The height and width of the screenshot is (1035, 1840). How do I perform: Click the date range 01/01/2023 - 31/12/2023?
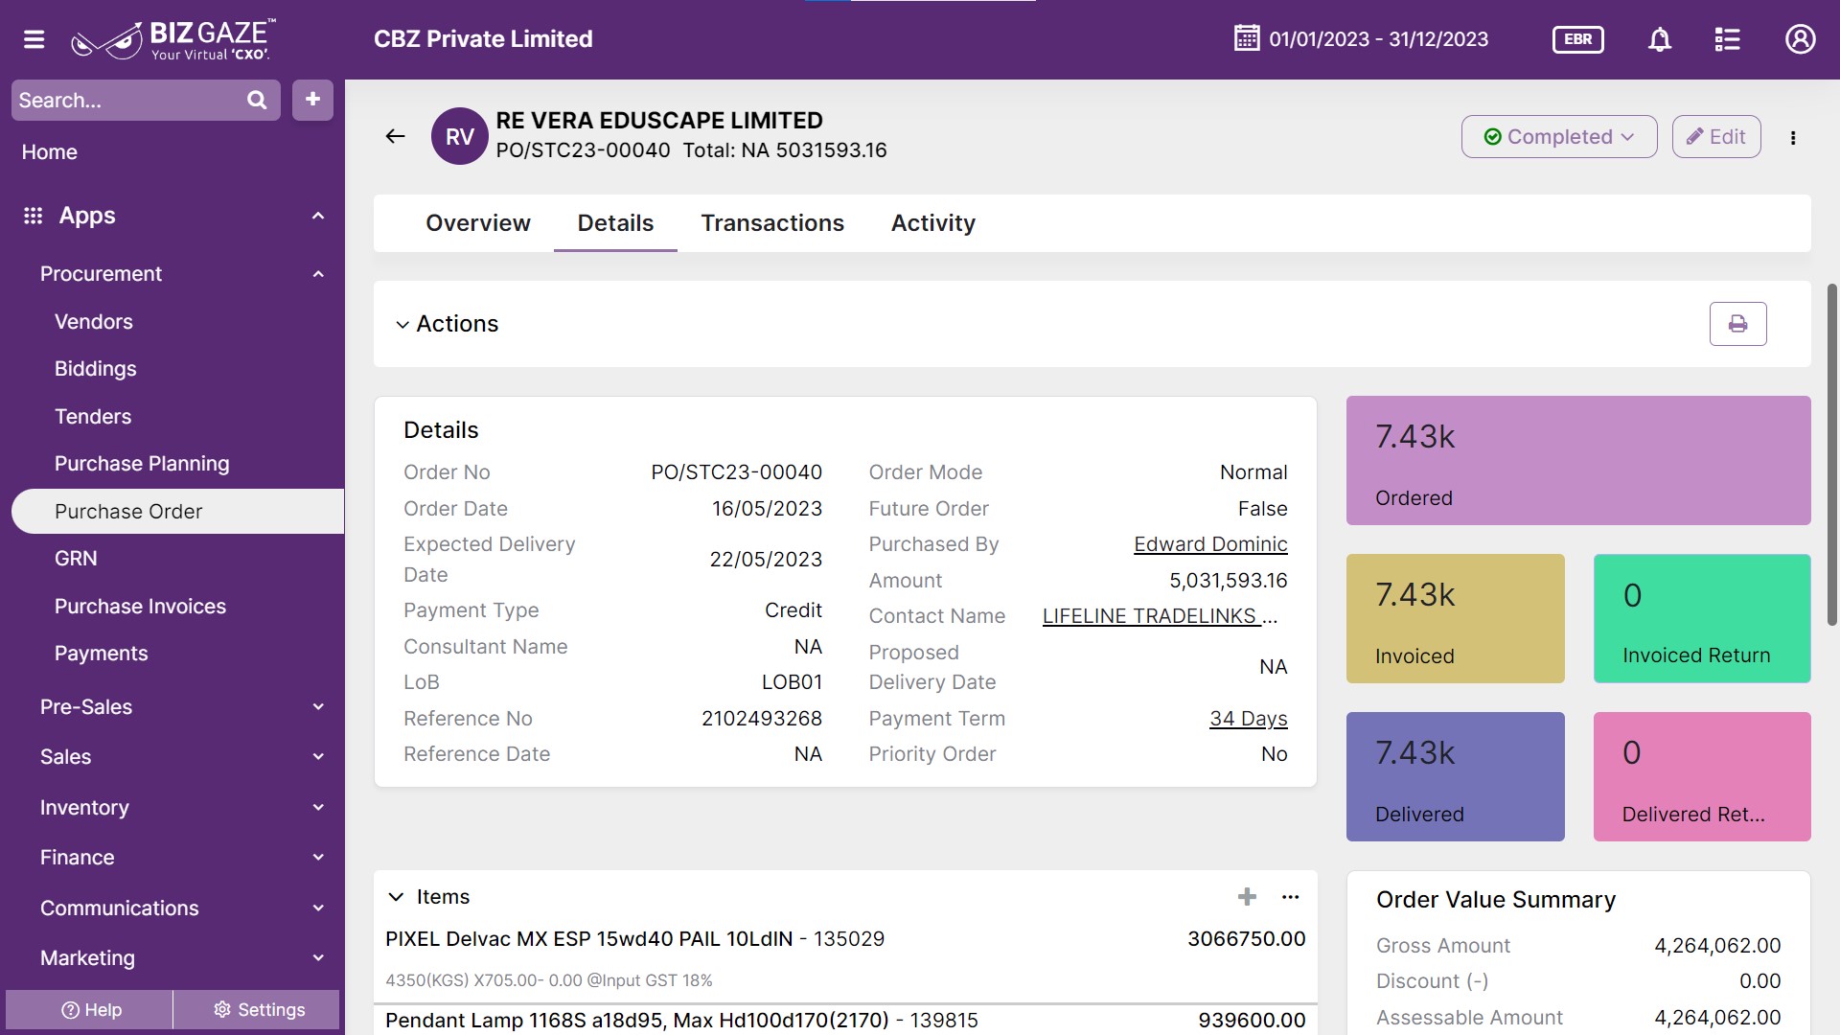coord(1378,39)
